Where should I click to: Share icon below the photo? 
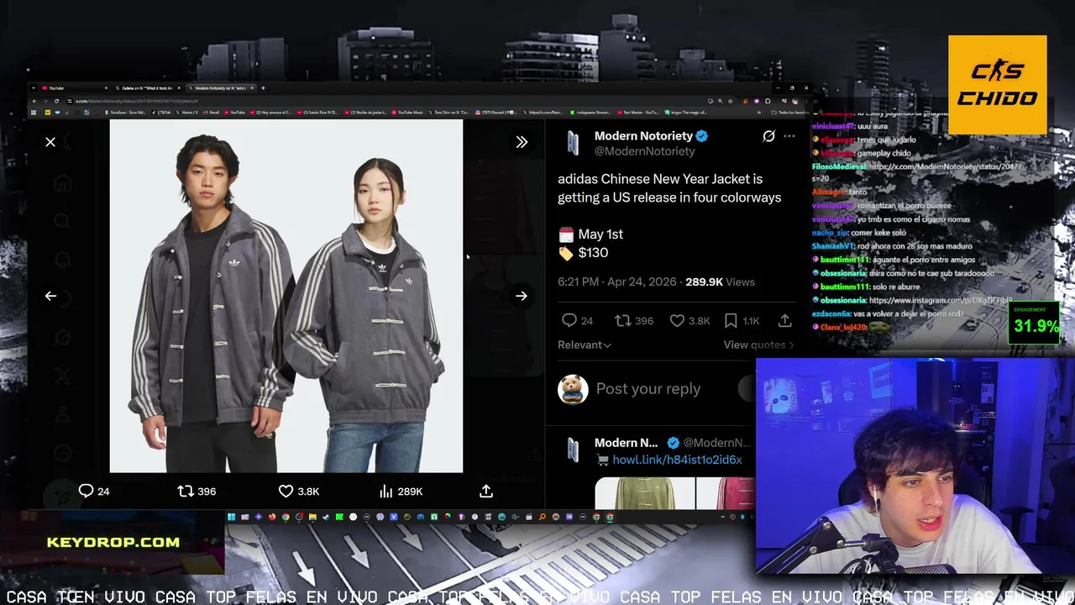486,491
